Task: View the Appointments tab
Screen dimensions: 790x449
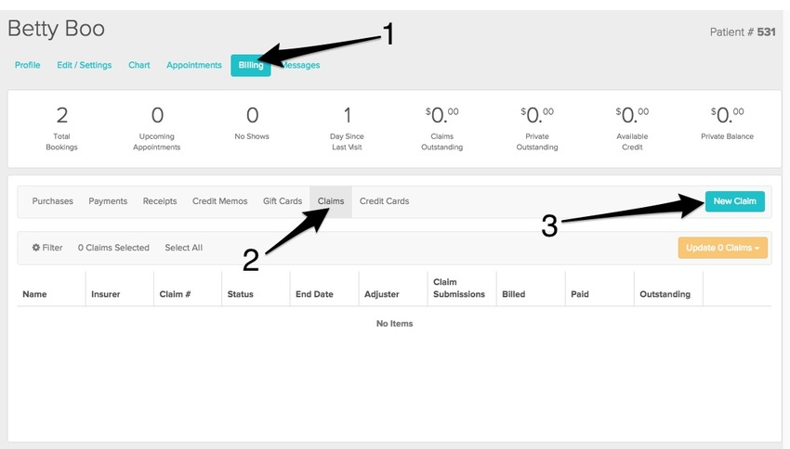Action: [x=194, y=66]
